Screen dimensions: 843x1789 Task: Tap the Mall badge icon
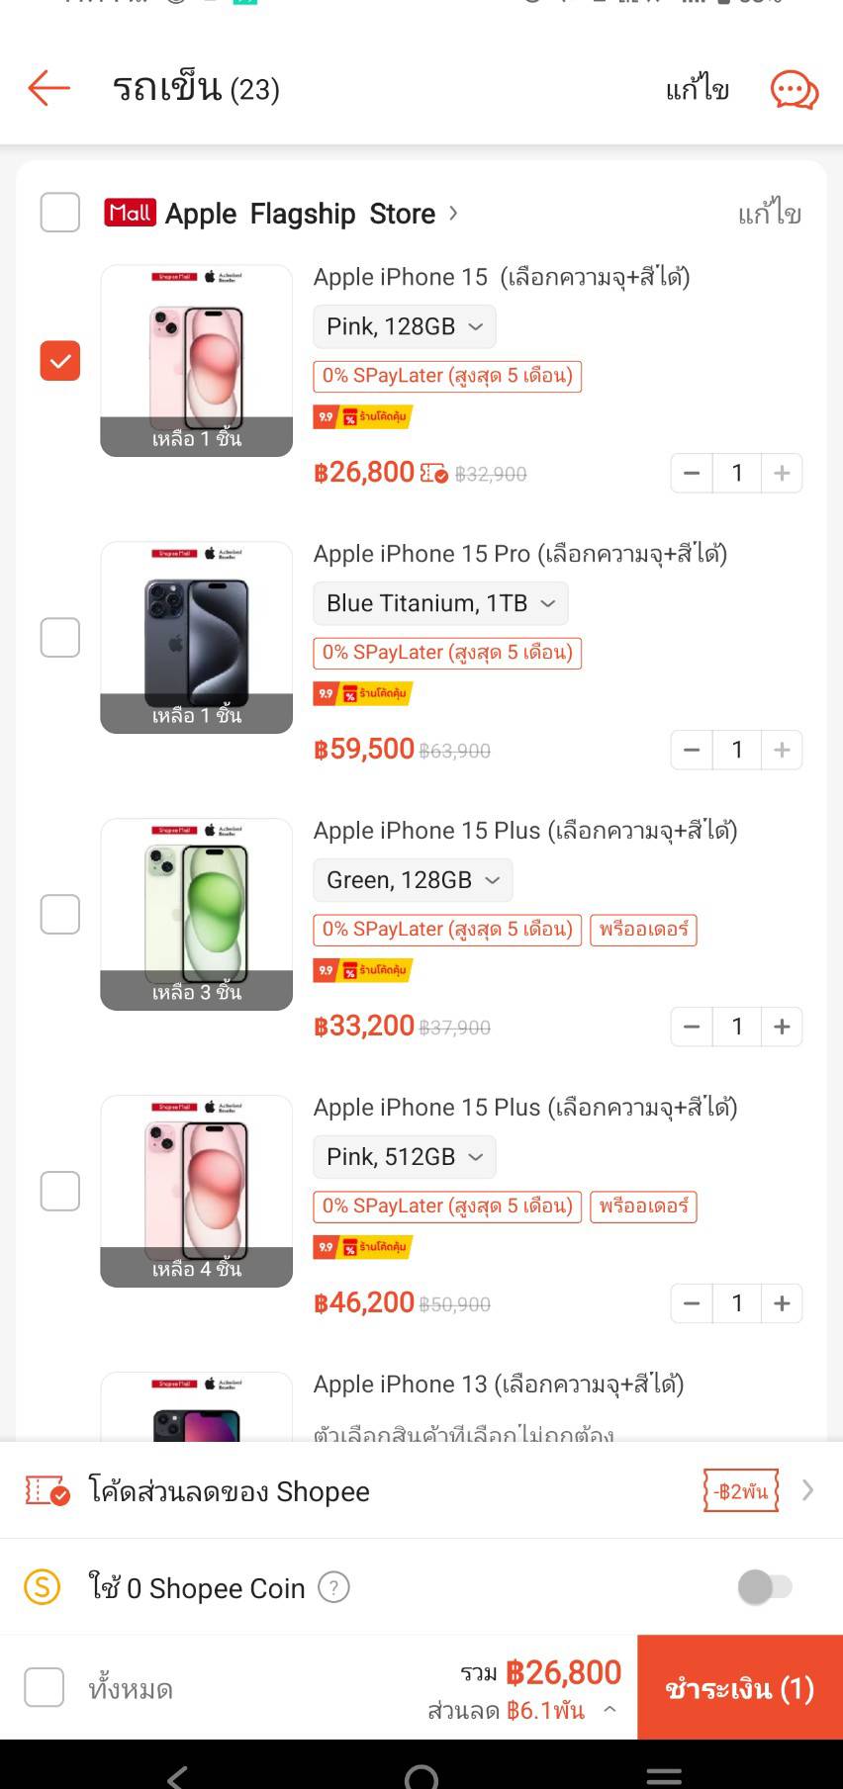(x=130, y=213)
